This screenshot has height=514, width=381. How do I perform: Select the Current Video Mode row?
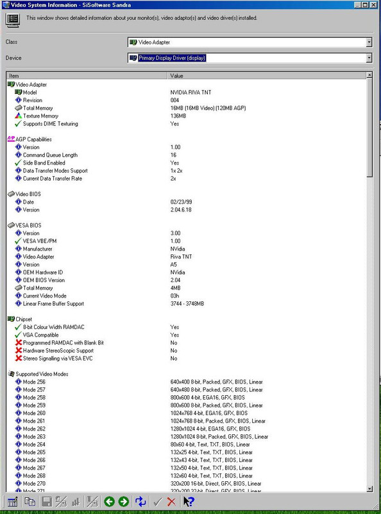pos(186,296)
